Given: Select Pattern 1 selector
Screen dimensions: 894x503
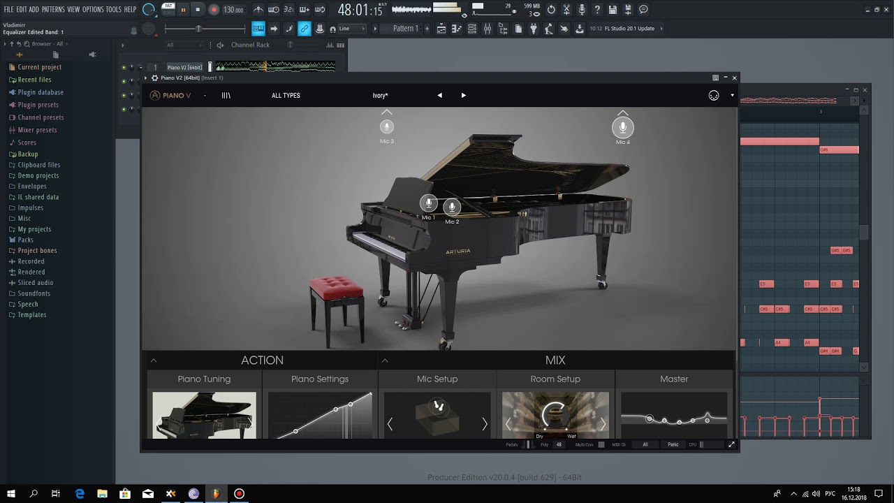Looking at the screenshot, I should pyautogui.click(x=405, y=29).
